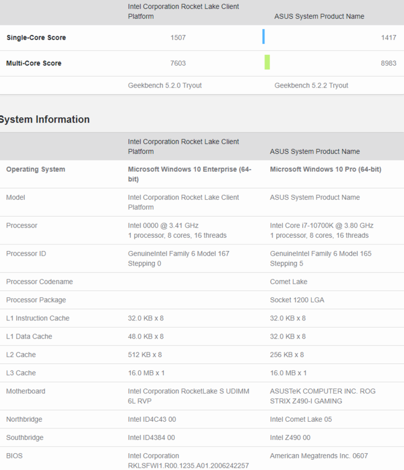Click Microsoft Windows 10 Enterprise (64-bit) cell
The width and height of the screenshot is (404, 470).
tap(189, 174)
